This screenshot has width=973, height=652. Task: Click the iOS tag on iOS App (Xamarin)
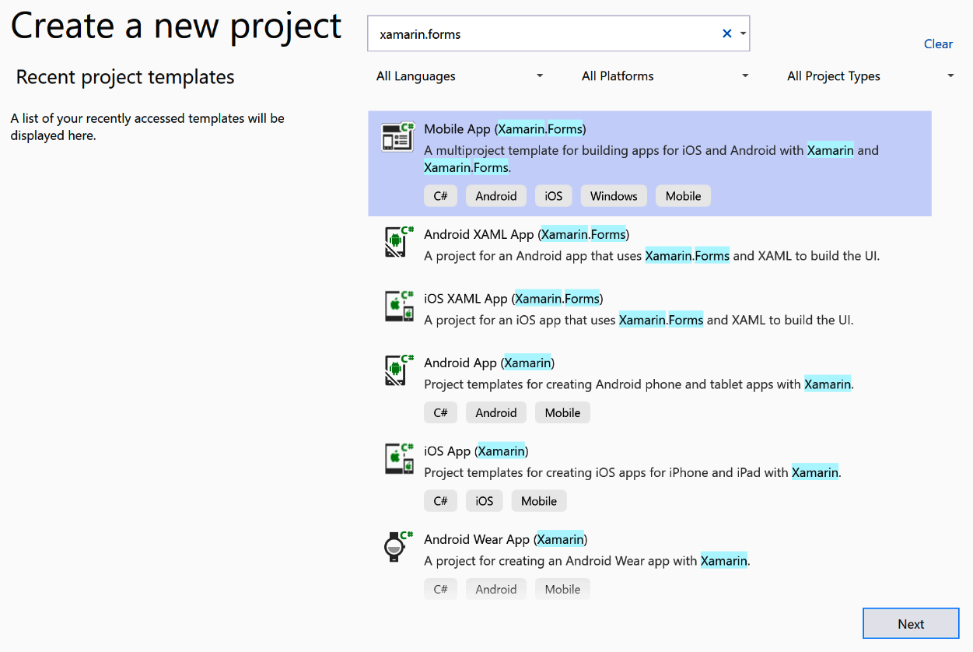coord(485,501)
